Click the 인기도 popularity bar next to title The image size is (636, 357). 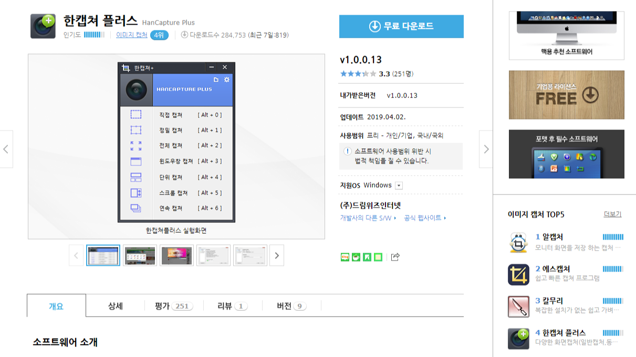tap(94, 35)
